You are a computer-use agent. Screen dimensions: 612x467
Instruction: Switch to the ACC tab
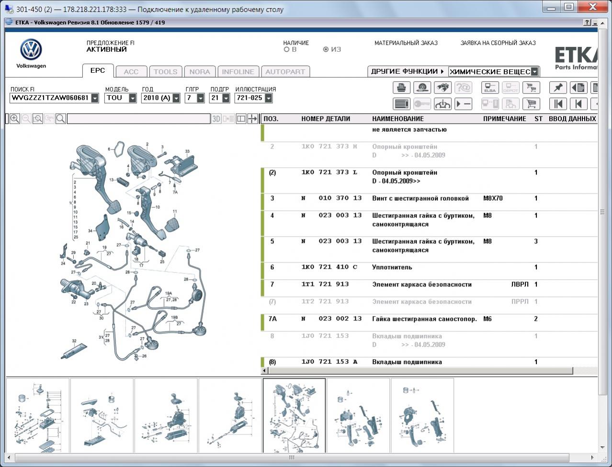(131, 72)
